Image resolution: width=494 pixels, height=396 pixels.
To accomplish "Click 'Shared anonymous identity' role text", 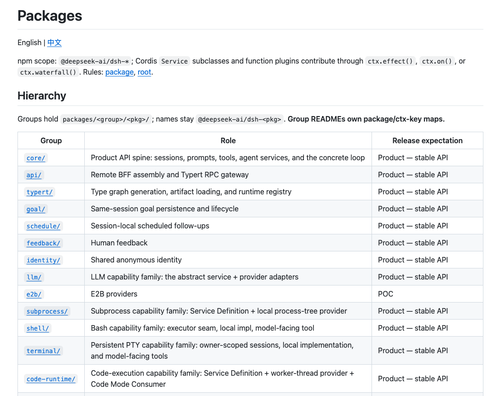I will click(136, 260).
